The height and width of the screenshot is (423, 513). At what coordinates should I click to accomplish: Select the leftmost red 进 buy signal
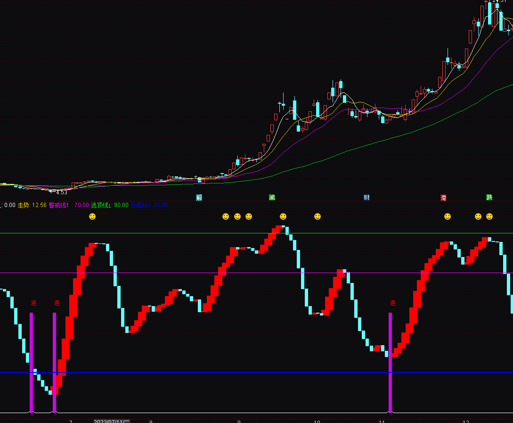(34, 303)
